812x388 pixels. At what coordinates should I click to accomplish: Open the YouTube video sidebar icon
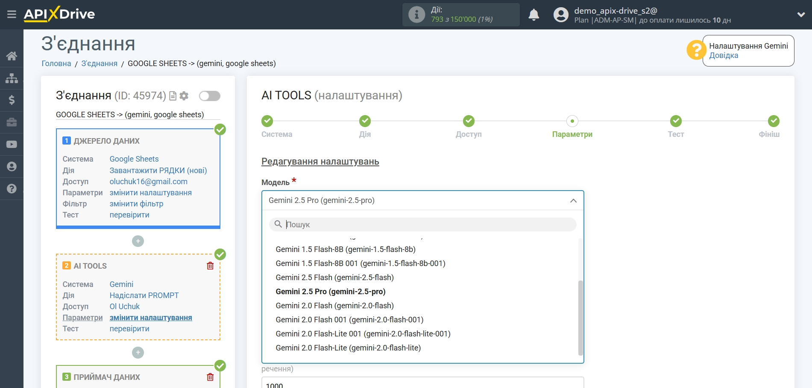12,145
